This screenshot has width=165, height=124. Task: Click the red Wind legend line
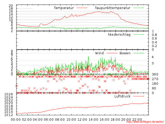point(112,53)
